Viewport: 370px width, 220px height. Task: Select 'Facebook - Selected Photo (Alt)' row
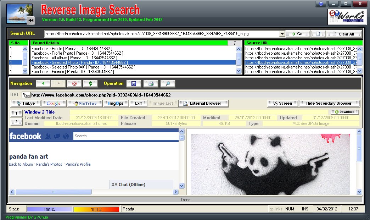pos(133,67)
